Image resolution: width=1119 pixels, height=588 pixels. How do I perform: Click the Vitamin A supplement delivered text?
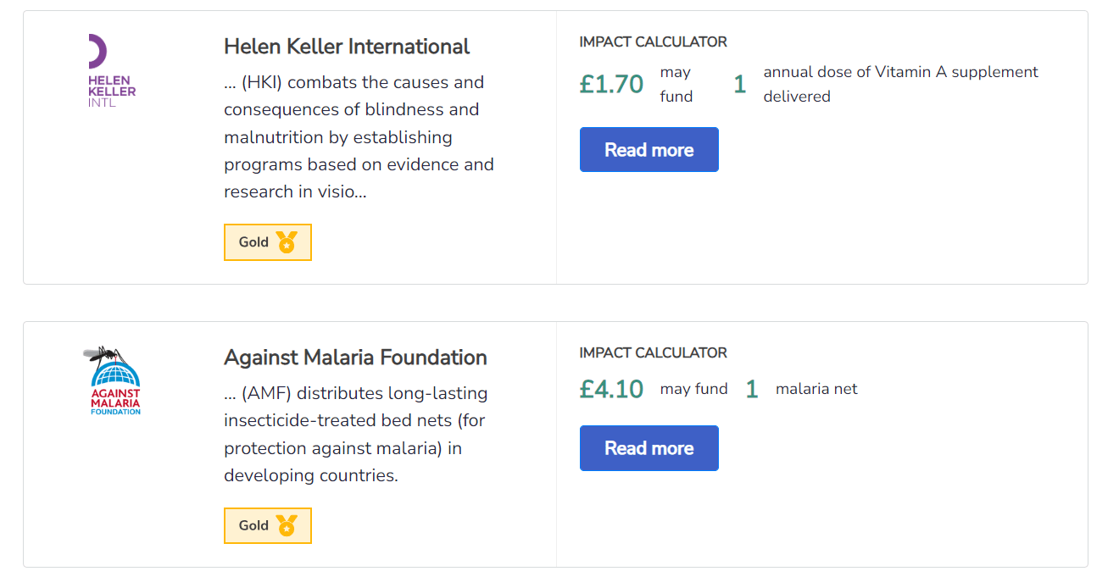(x=900, y=84)
